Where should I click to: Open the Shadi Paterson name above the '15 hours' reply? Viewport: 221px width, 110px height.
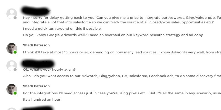click(36, 45)
